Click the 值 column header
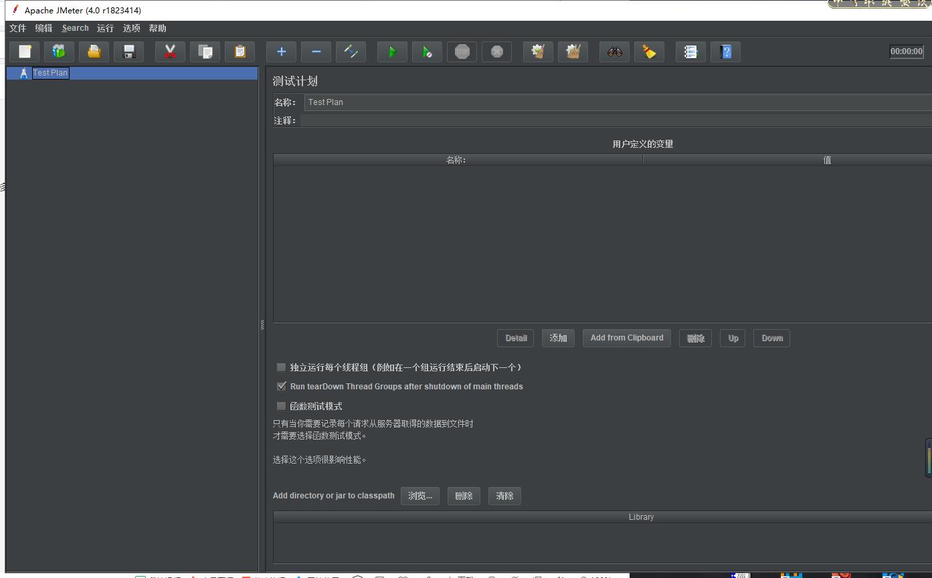This screenshot has width=932, height=578. point(787,160)
